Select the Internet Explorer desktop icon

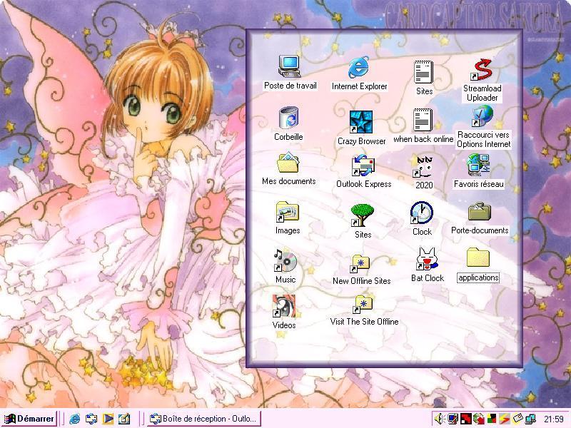tap(359, 73)
